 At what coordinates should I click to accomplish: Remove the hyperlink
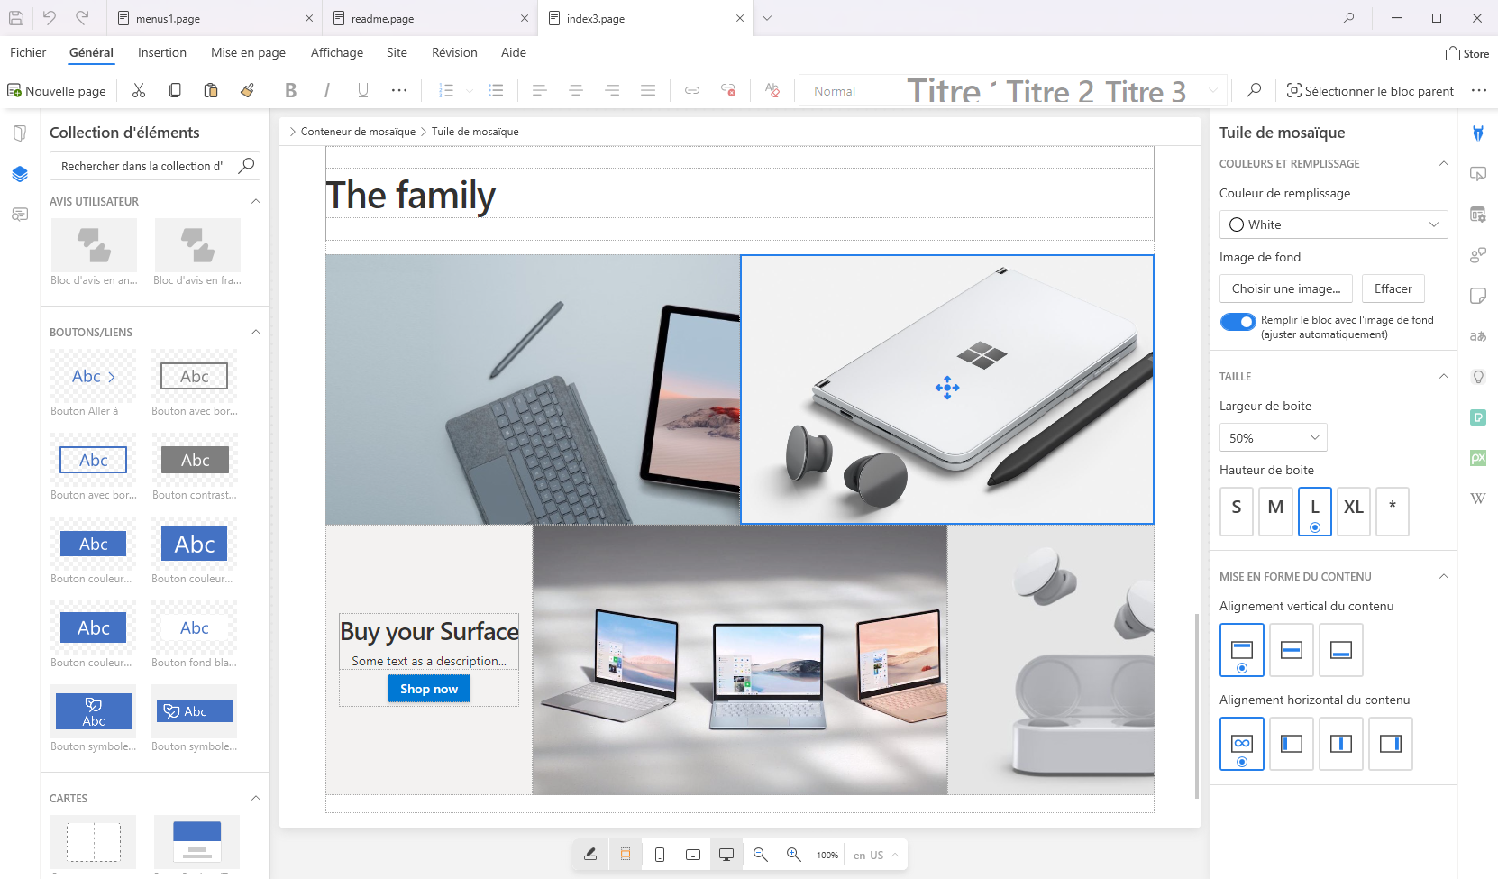[728, 90]
